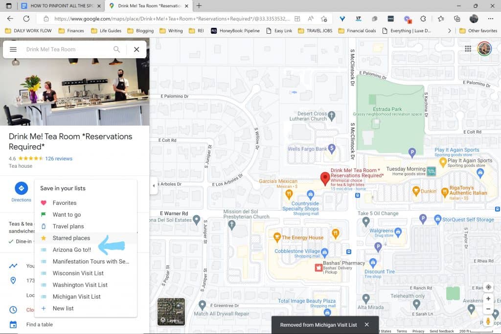This screenshot has width=501, height=334.
Task: Close the Drink Me! Tea Room tab
Action: pyautogui.click(x=186, y=6)
